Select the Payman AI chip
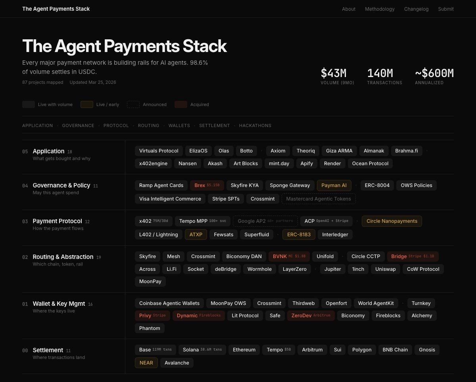This screenshot has height=382, width=476. tap(334, 185)
